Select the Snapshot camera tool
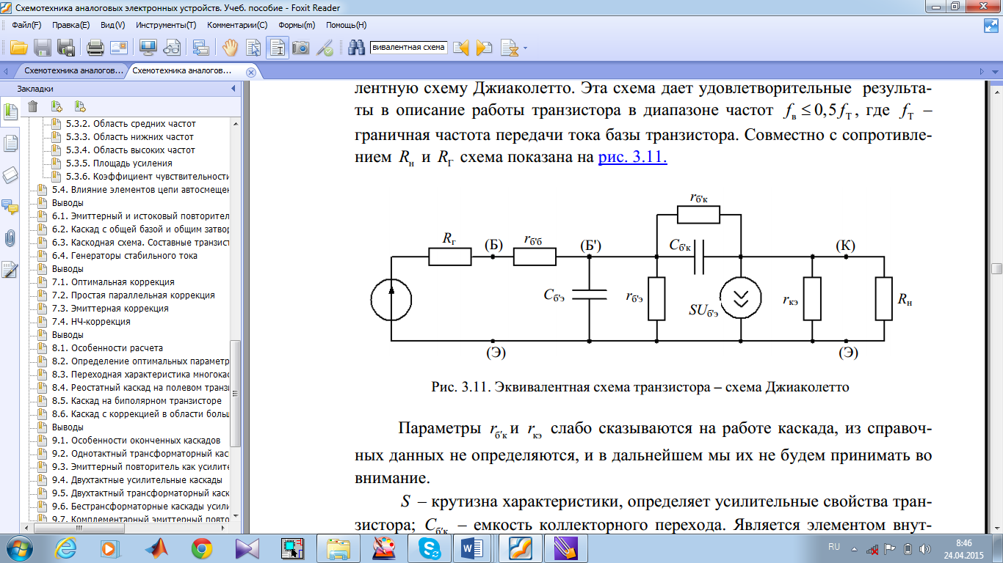The image size is (1003, 563). point(301,48)
